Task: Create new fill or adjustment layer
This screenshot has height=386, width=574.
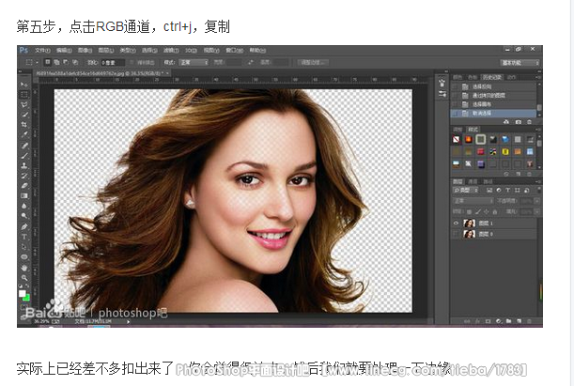Action: pos(498,321)
